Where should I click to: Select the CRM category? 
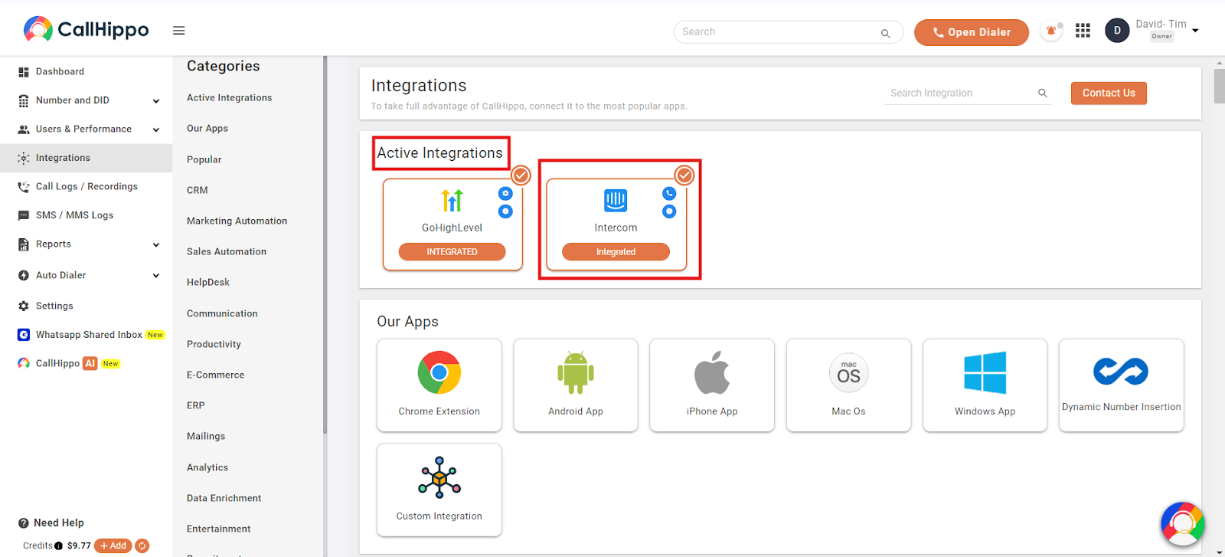198,190
